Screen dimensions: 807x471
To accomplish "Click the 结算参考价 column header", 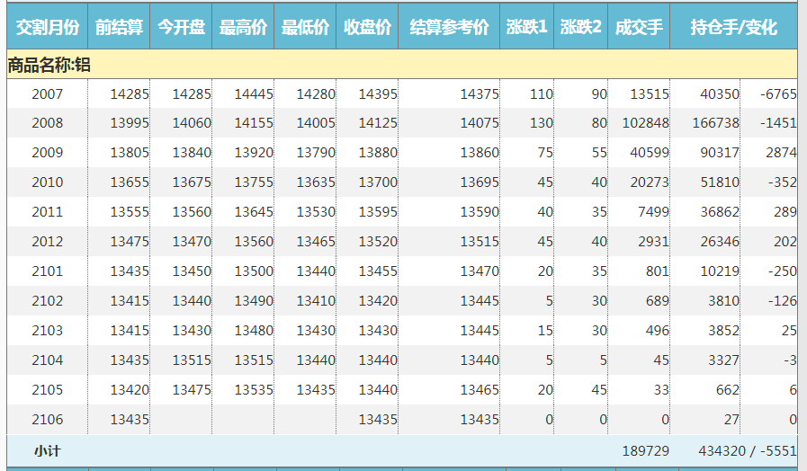I will click(449, 28).
